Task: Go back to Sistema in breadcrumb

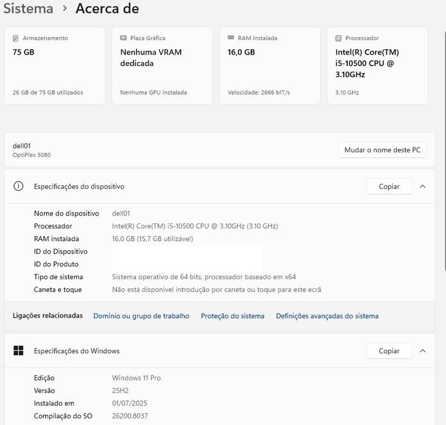Action: [28, 8]
